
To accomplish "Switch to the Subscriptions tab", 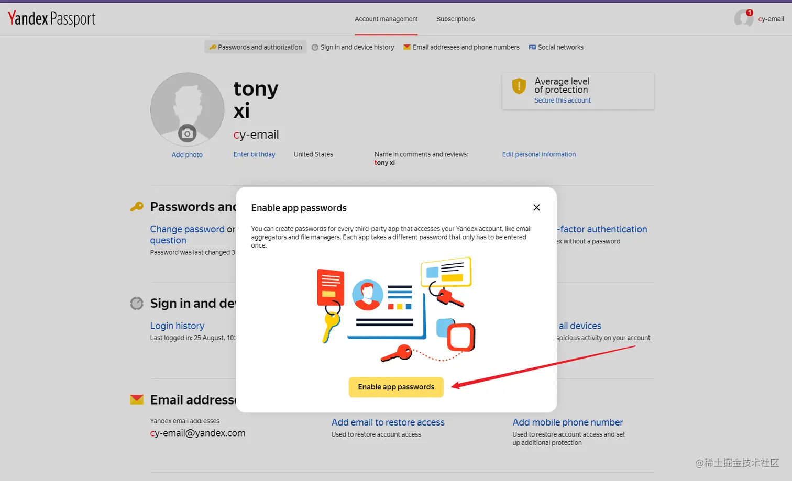I will 456,19.
